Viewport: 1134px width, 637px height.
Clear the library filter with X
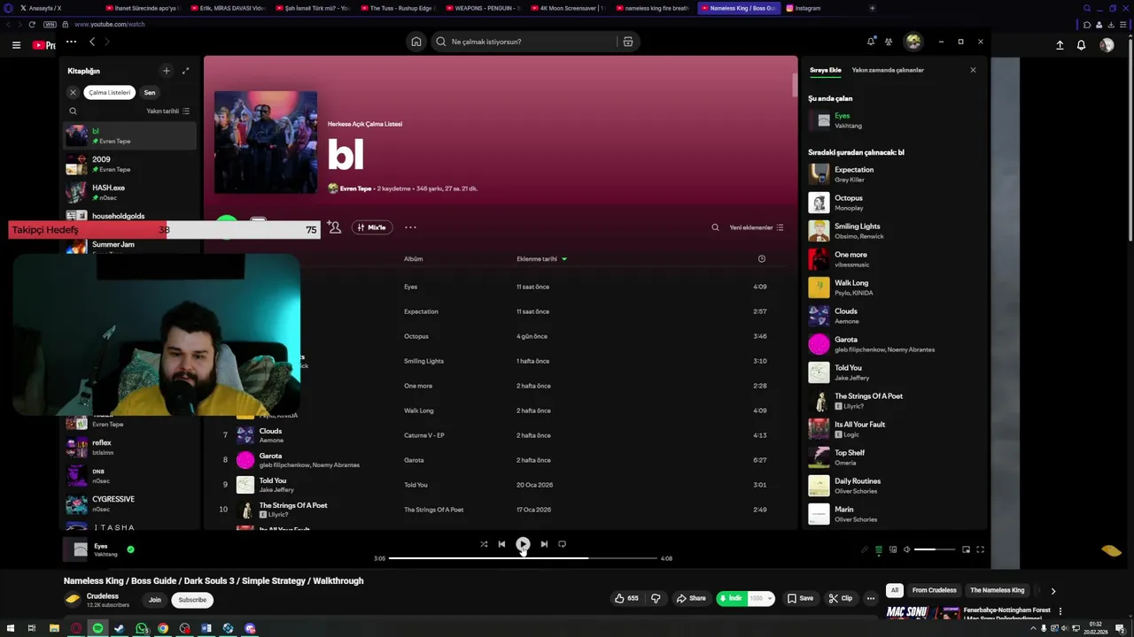pos(74,92)
